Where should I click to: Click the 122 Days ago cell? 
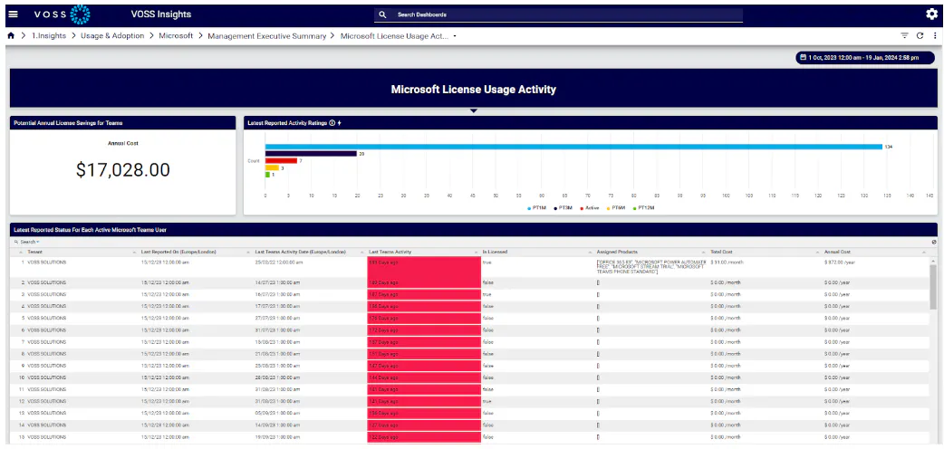[x=425, y=436]
